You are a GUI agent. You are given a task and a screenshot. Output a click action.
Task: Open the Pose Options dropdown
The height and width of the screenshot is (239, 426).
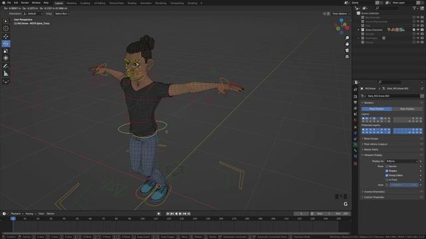point(341,13)
